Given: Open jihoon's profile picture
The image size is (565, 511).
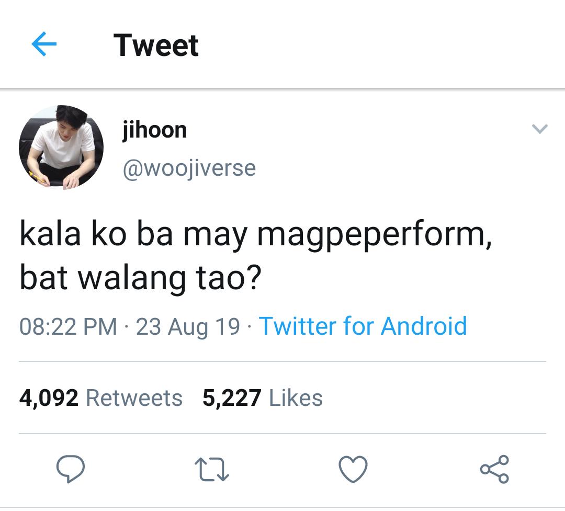Looking at the screenshot, I should point(61,147).
